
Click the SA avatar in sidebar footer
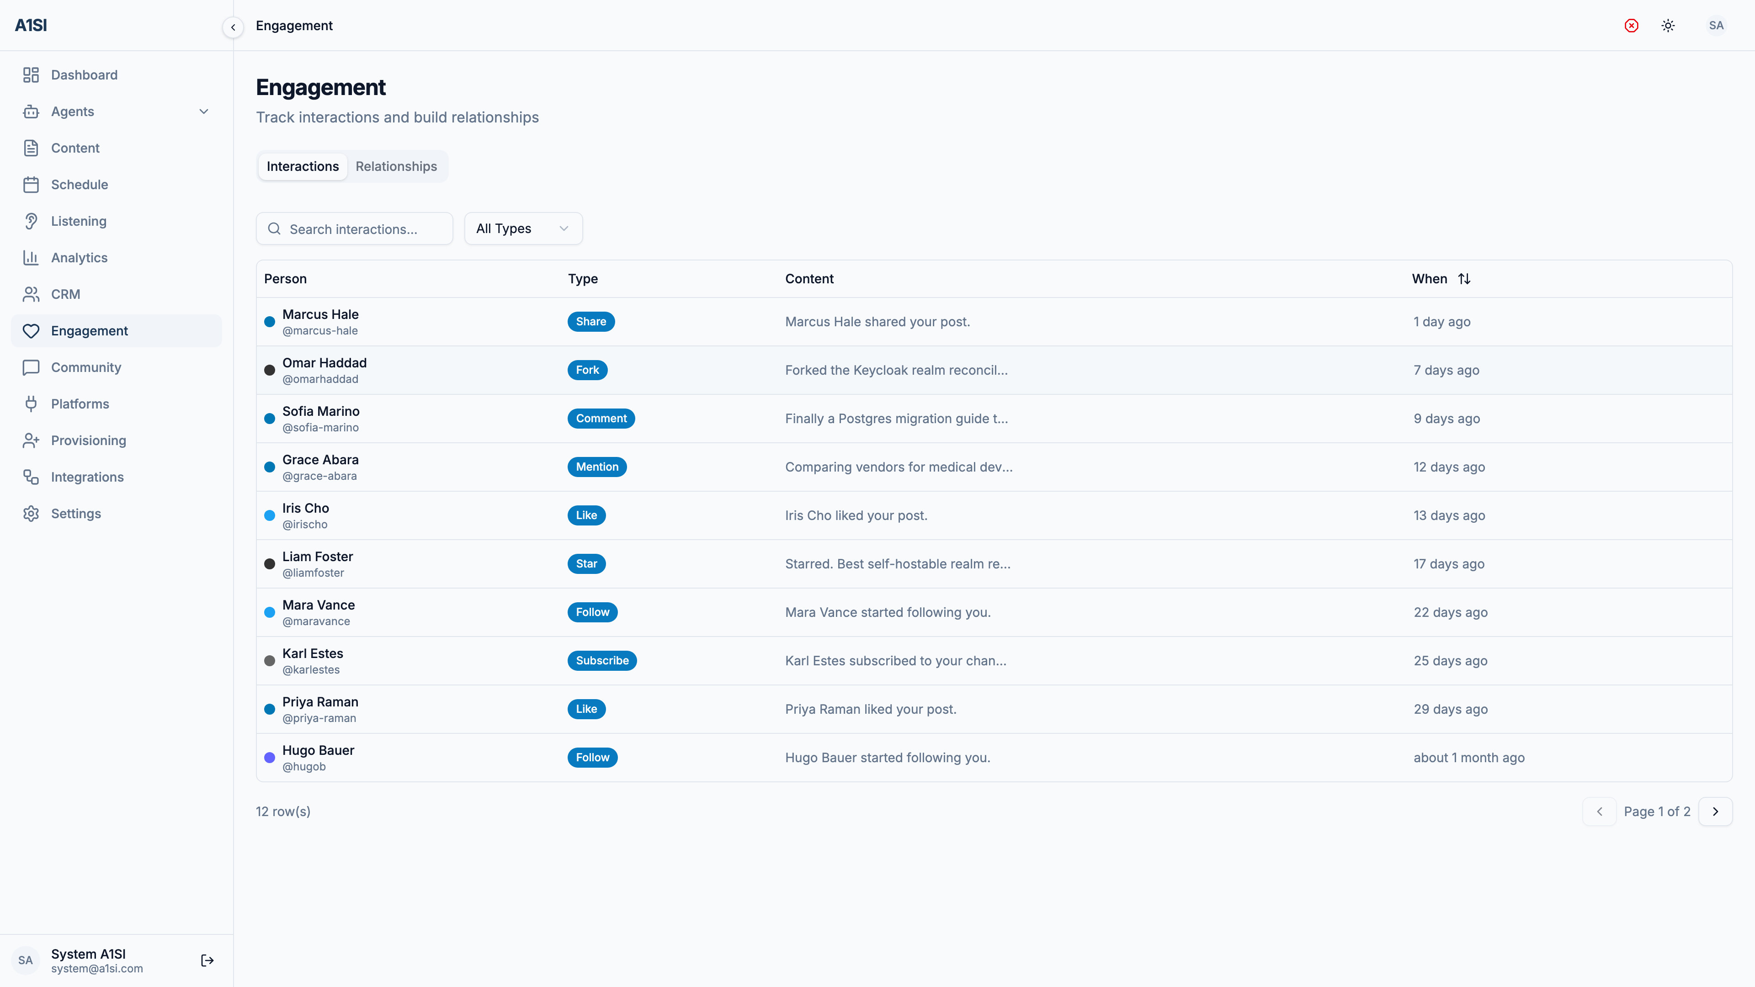click(25, 960)
